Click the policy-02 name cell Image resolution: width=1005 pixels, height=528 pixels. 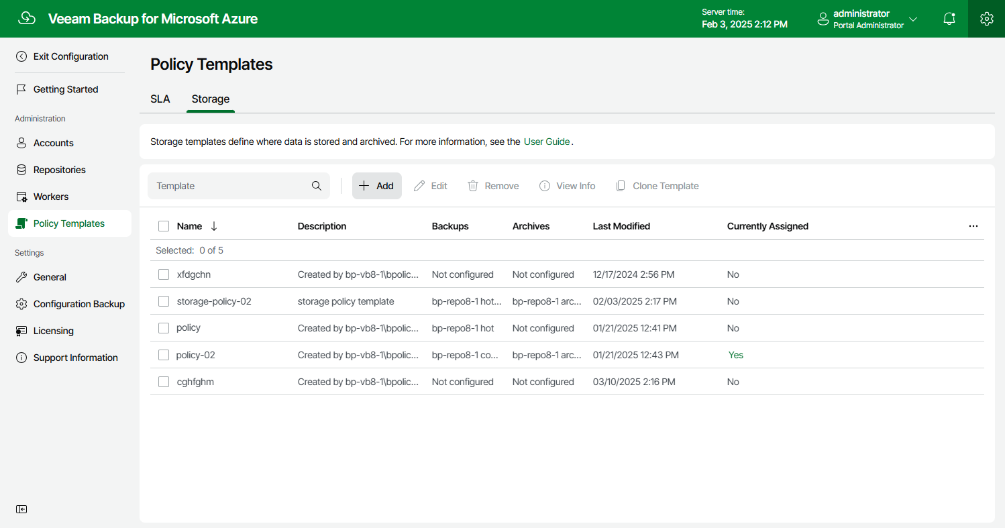(196, 355)
